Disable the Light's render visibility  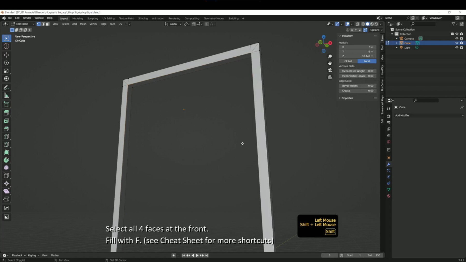click(x=461, y=48)
